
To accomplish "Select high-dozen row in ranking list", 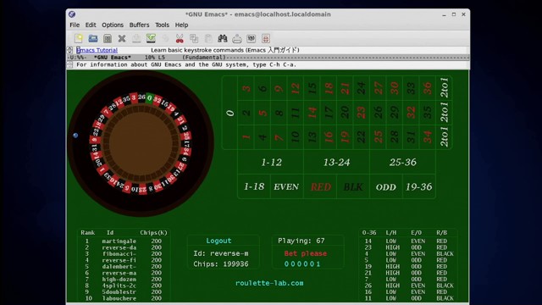I will 119,279.
